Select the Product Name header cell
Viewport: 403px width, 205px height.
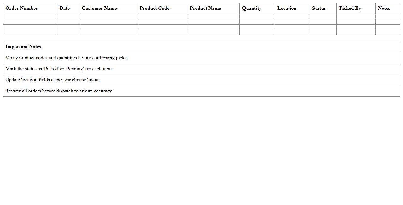pos(205,8)
